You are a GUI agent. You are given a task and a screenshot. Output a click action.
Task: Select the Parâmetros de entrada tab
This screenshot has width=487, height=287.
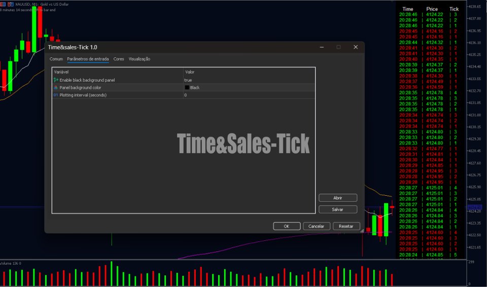88,59
